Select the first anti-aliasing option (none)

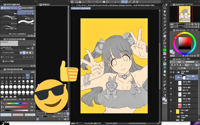tap(21, 53)
